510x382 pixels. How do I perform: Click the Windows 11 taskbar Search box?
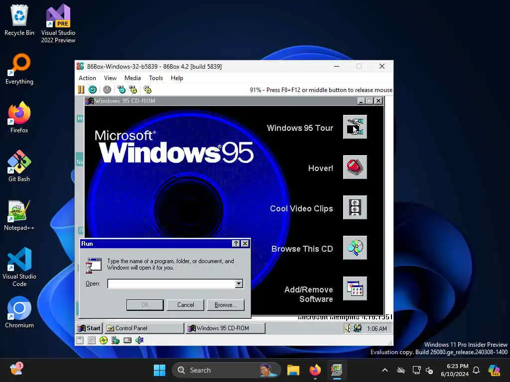point(227,370)
